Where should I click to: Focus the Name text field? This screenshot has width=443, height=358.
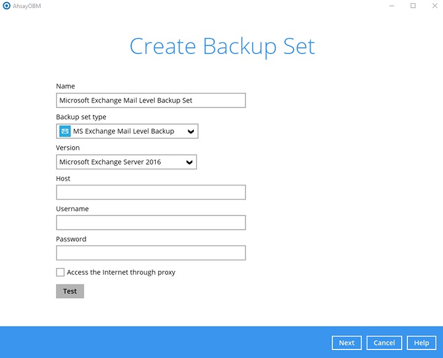tap(151, 100)
